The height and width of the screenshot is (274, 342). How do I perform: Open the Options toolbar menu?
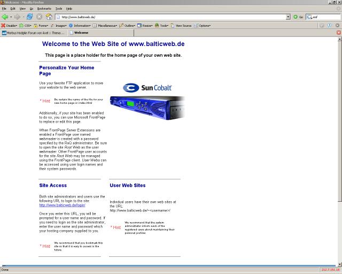point(202,26)
